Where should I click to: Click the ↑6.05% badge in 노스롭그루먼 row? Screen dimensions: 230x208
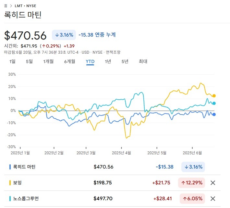(x=192, y=199)
